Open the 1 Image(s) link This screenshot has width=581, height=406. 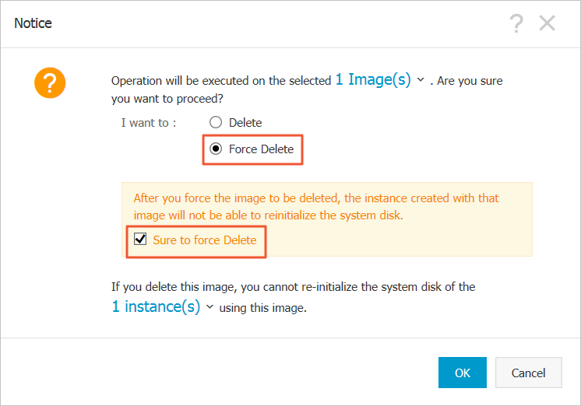click(373, 80)
